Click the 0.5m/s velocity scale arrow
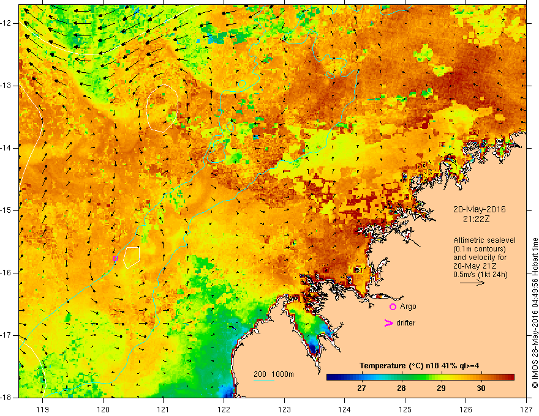Viewport: 539px width, 416px height. tap(472, 283)
